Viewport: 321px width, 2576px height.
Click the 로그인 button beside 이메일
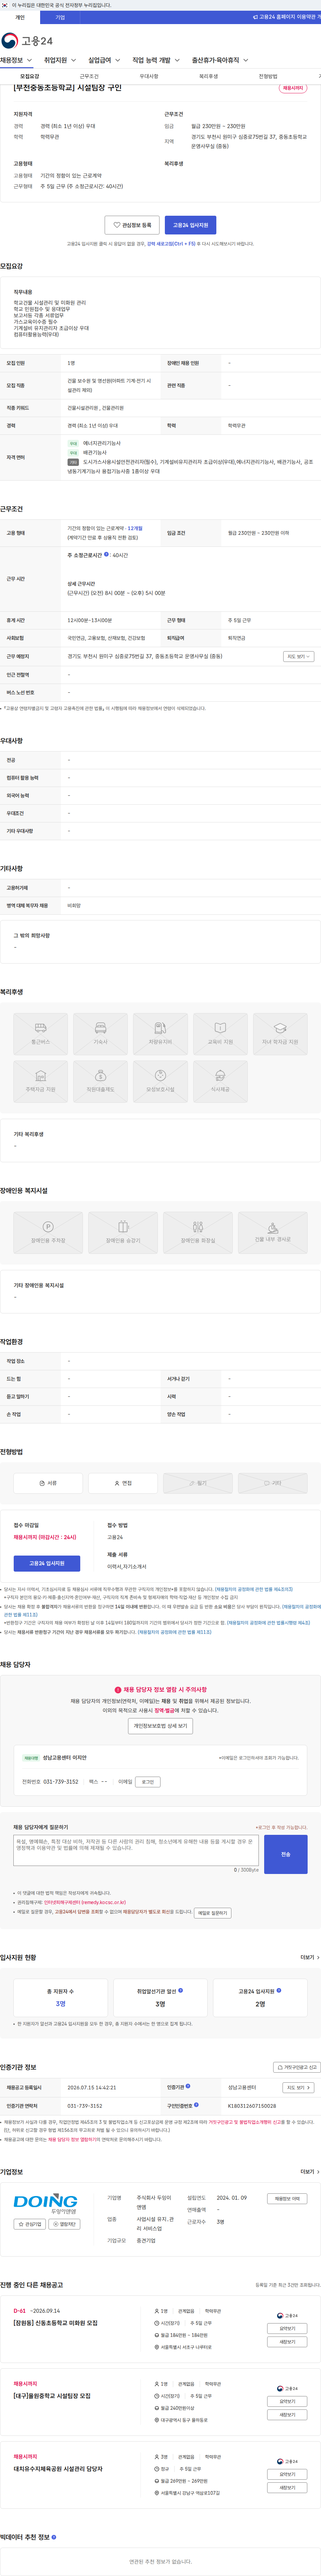(x=148, y=1782)
